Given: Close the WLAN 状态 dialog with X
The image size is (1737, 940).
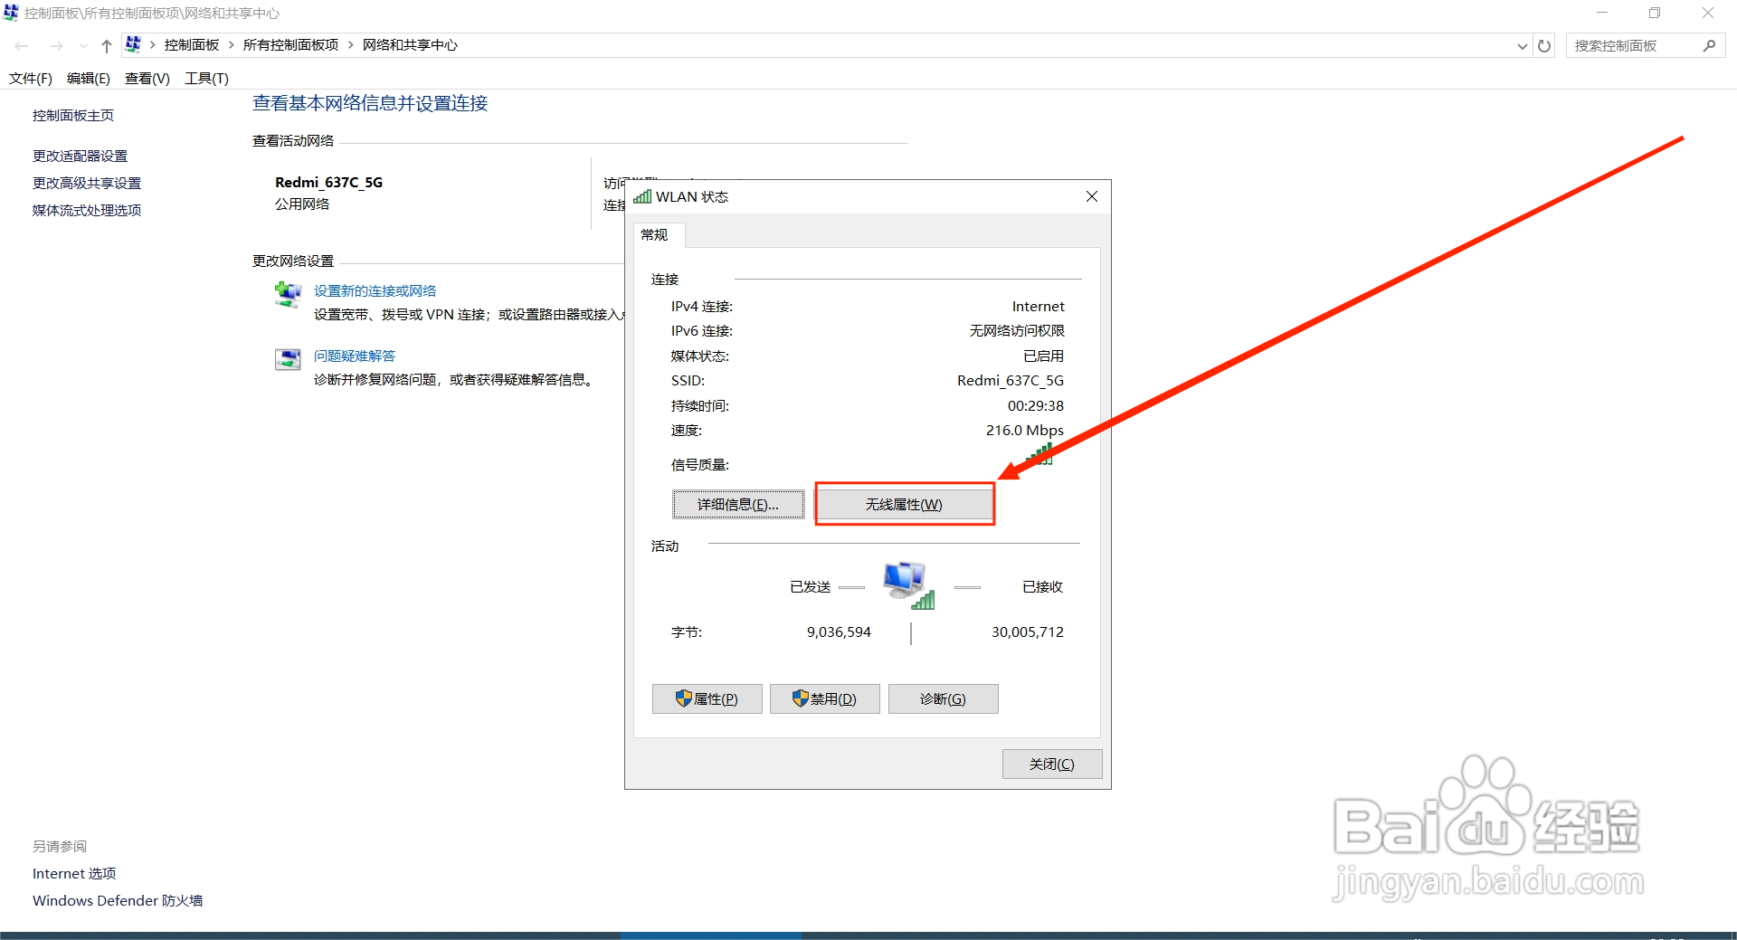Looking at the screenshot, I should (1092, 197).
